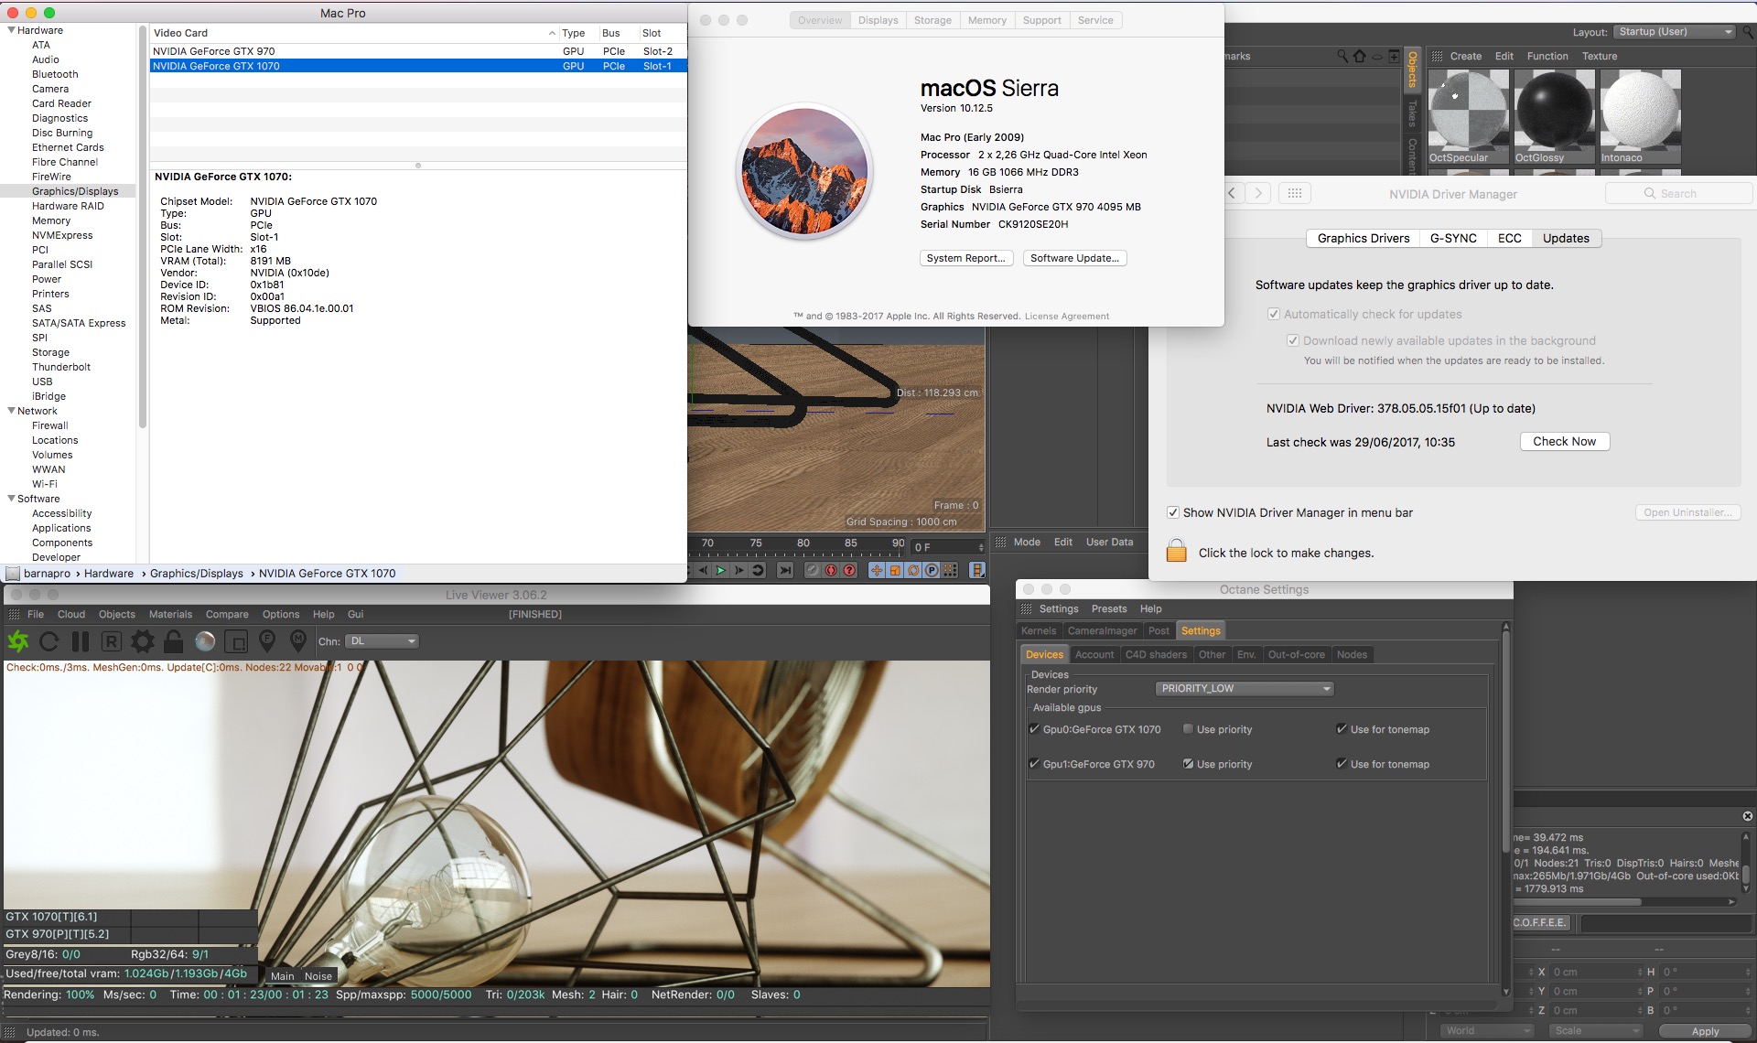The image size is (1757, 1043).
Task: Open the Render priority dropdown
Action: tap(1245, 689)
